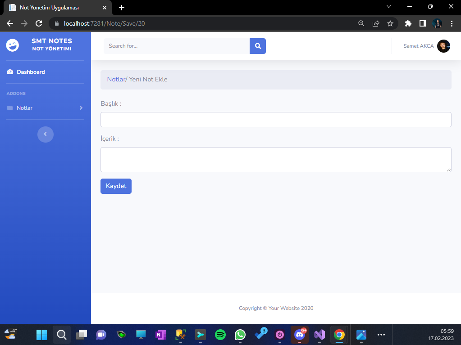Go back with the browser back arrow
The width and height of the screenshot is (461, 345).
click(10, 23)
